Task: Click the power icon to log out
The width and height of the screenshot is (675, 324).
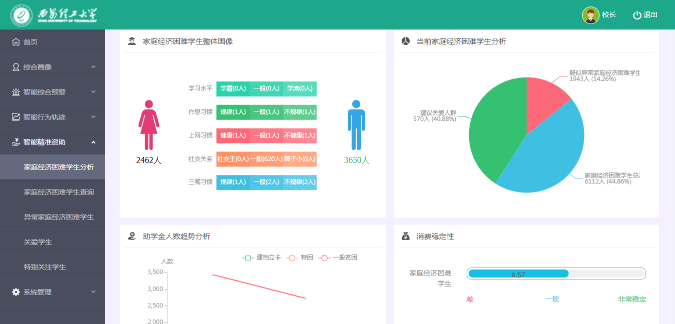Action: [x=637, y=15]
